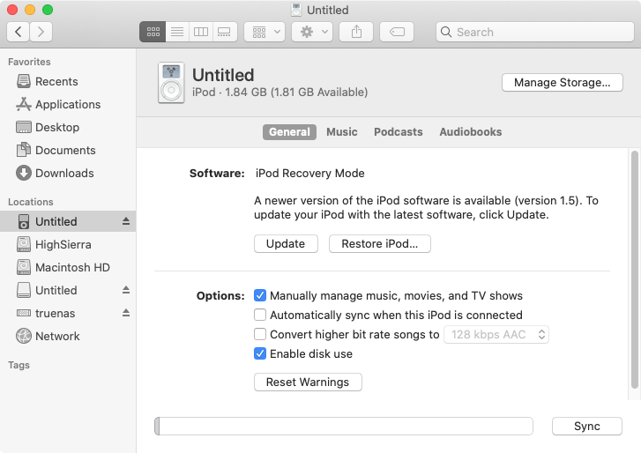Open the gear action menu

click(312, 32)
